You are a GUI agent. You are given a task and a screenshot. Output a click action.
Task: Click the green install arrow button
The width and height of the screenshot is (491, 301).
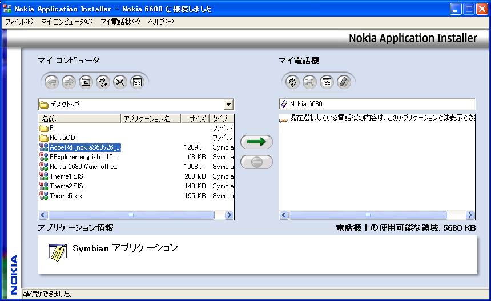click(x=256, y=142)
